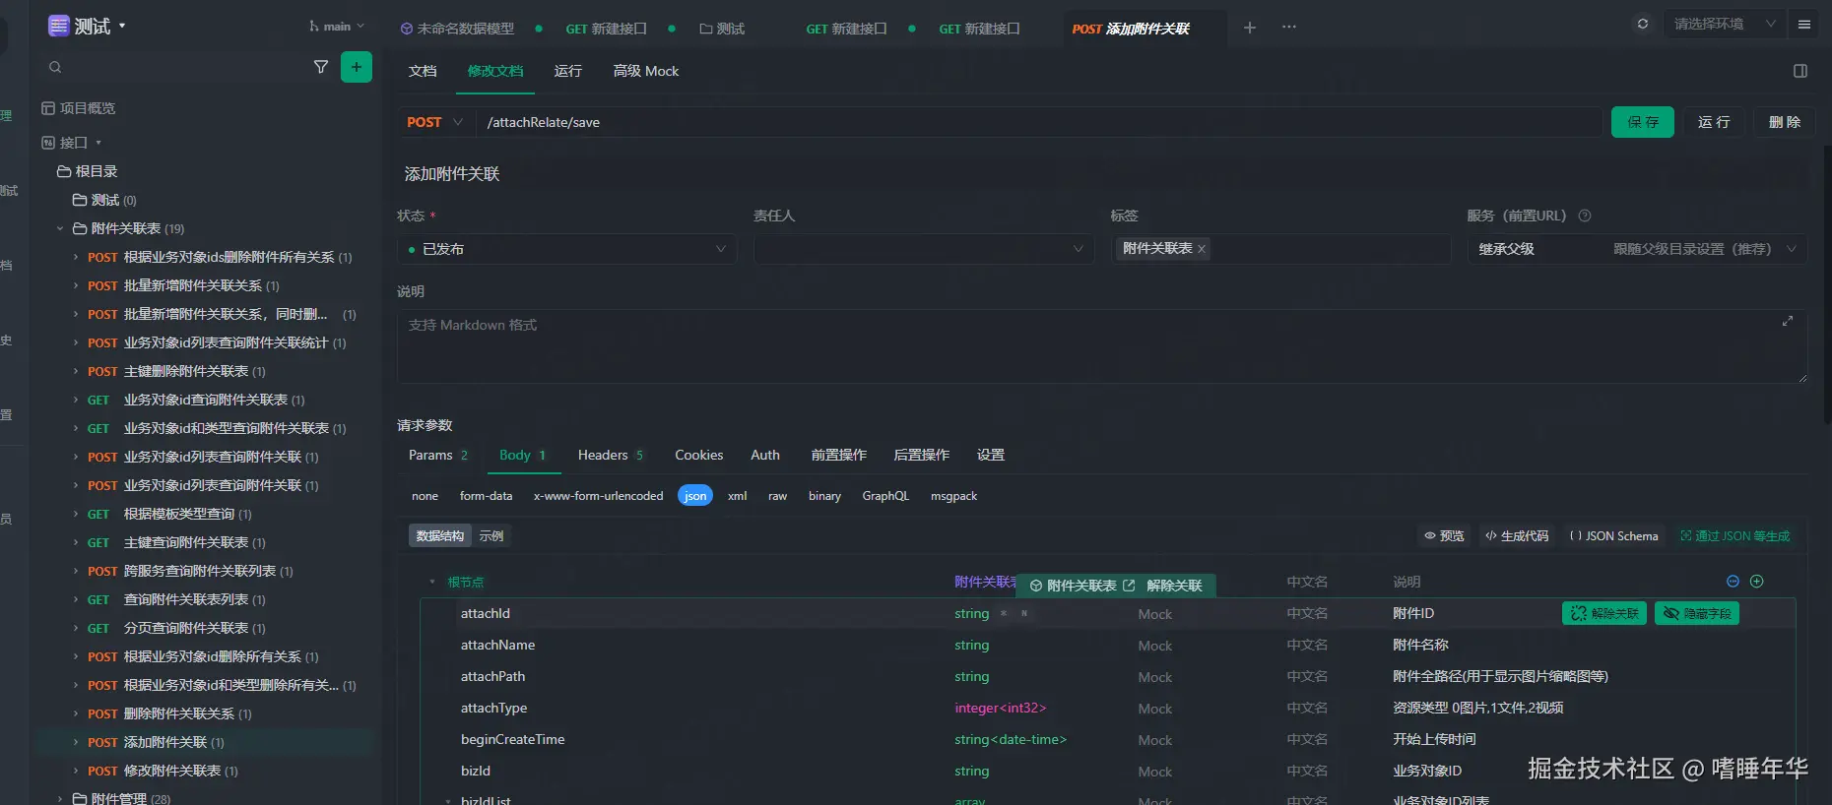Select x-www-form-urlencoded body type
This screenshot has height=805, width=1832.
click(598, 496)
